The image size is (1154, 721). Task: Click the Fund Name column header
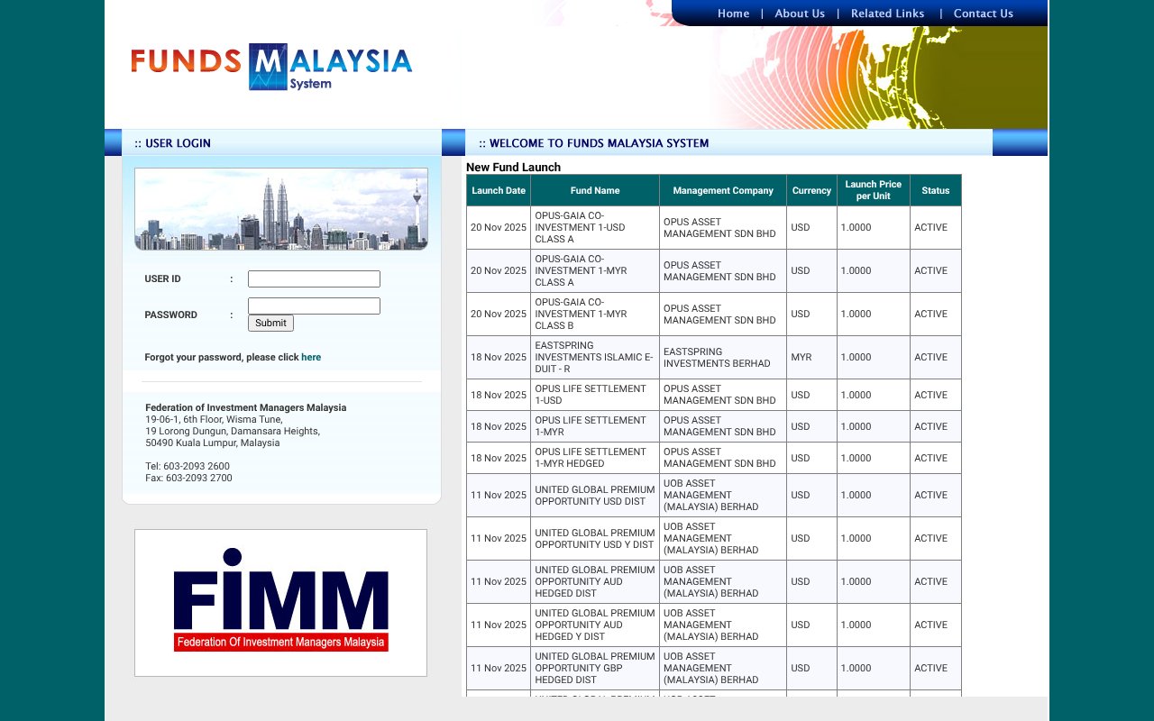point(595,190)
